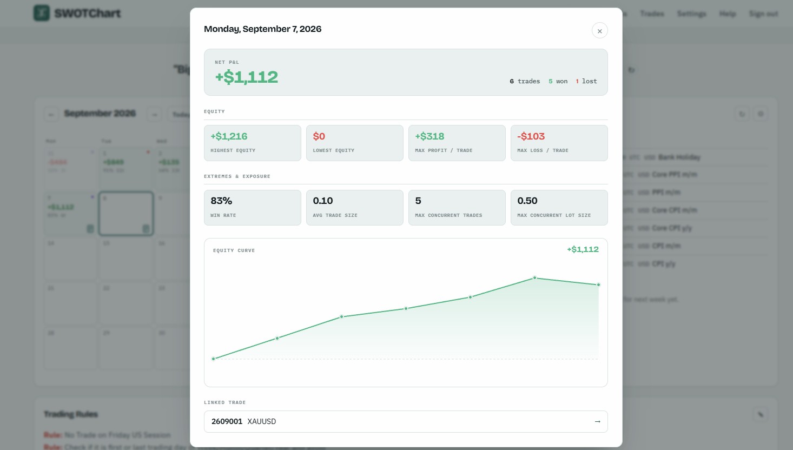Select the highlighted empty day cell in background calendar

(126, 214)
